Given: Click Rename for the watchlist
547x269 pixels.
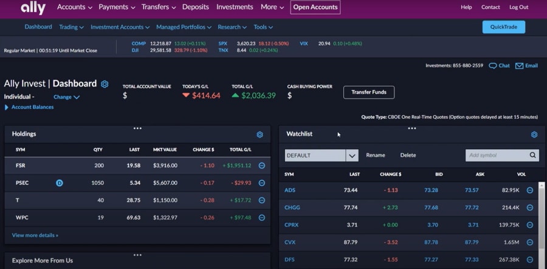Looking at the screenshot, I should [x=376, y=155].
